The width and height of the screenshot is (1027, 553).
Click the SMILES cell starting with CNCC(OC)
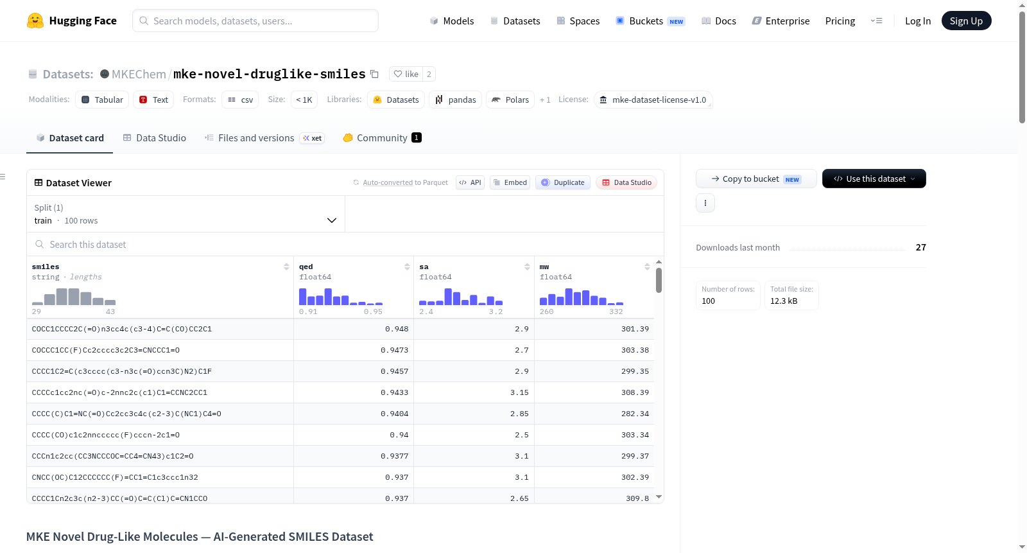[160, 477]
